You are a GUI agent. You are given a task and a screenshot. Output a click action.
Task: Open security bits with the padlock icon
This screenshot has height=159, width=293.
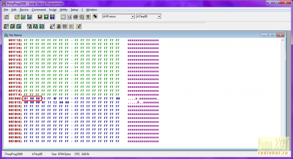59,26
